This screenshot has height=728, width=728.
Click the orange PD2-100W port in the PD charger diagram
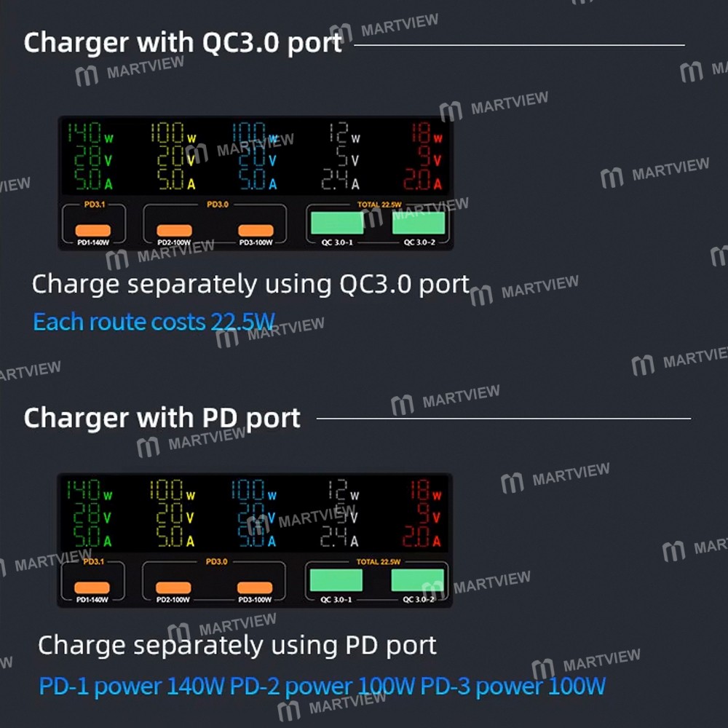pyautogui.click(x=173, y=587)
